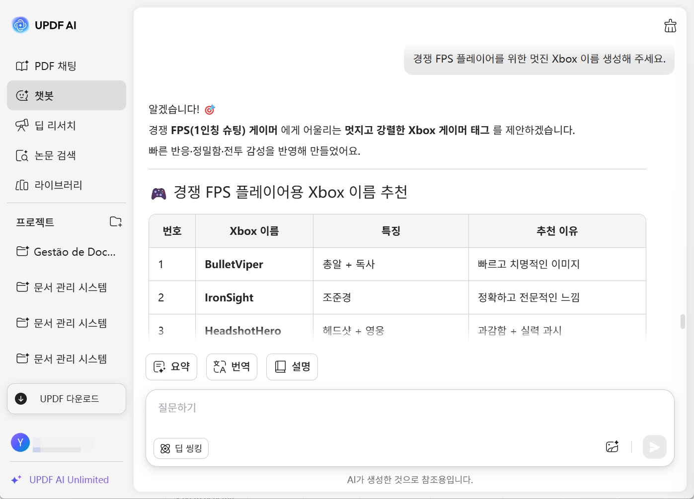Click the UPDF AI logo icon
Screen dimensions: 694x499
point(20,25)
